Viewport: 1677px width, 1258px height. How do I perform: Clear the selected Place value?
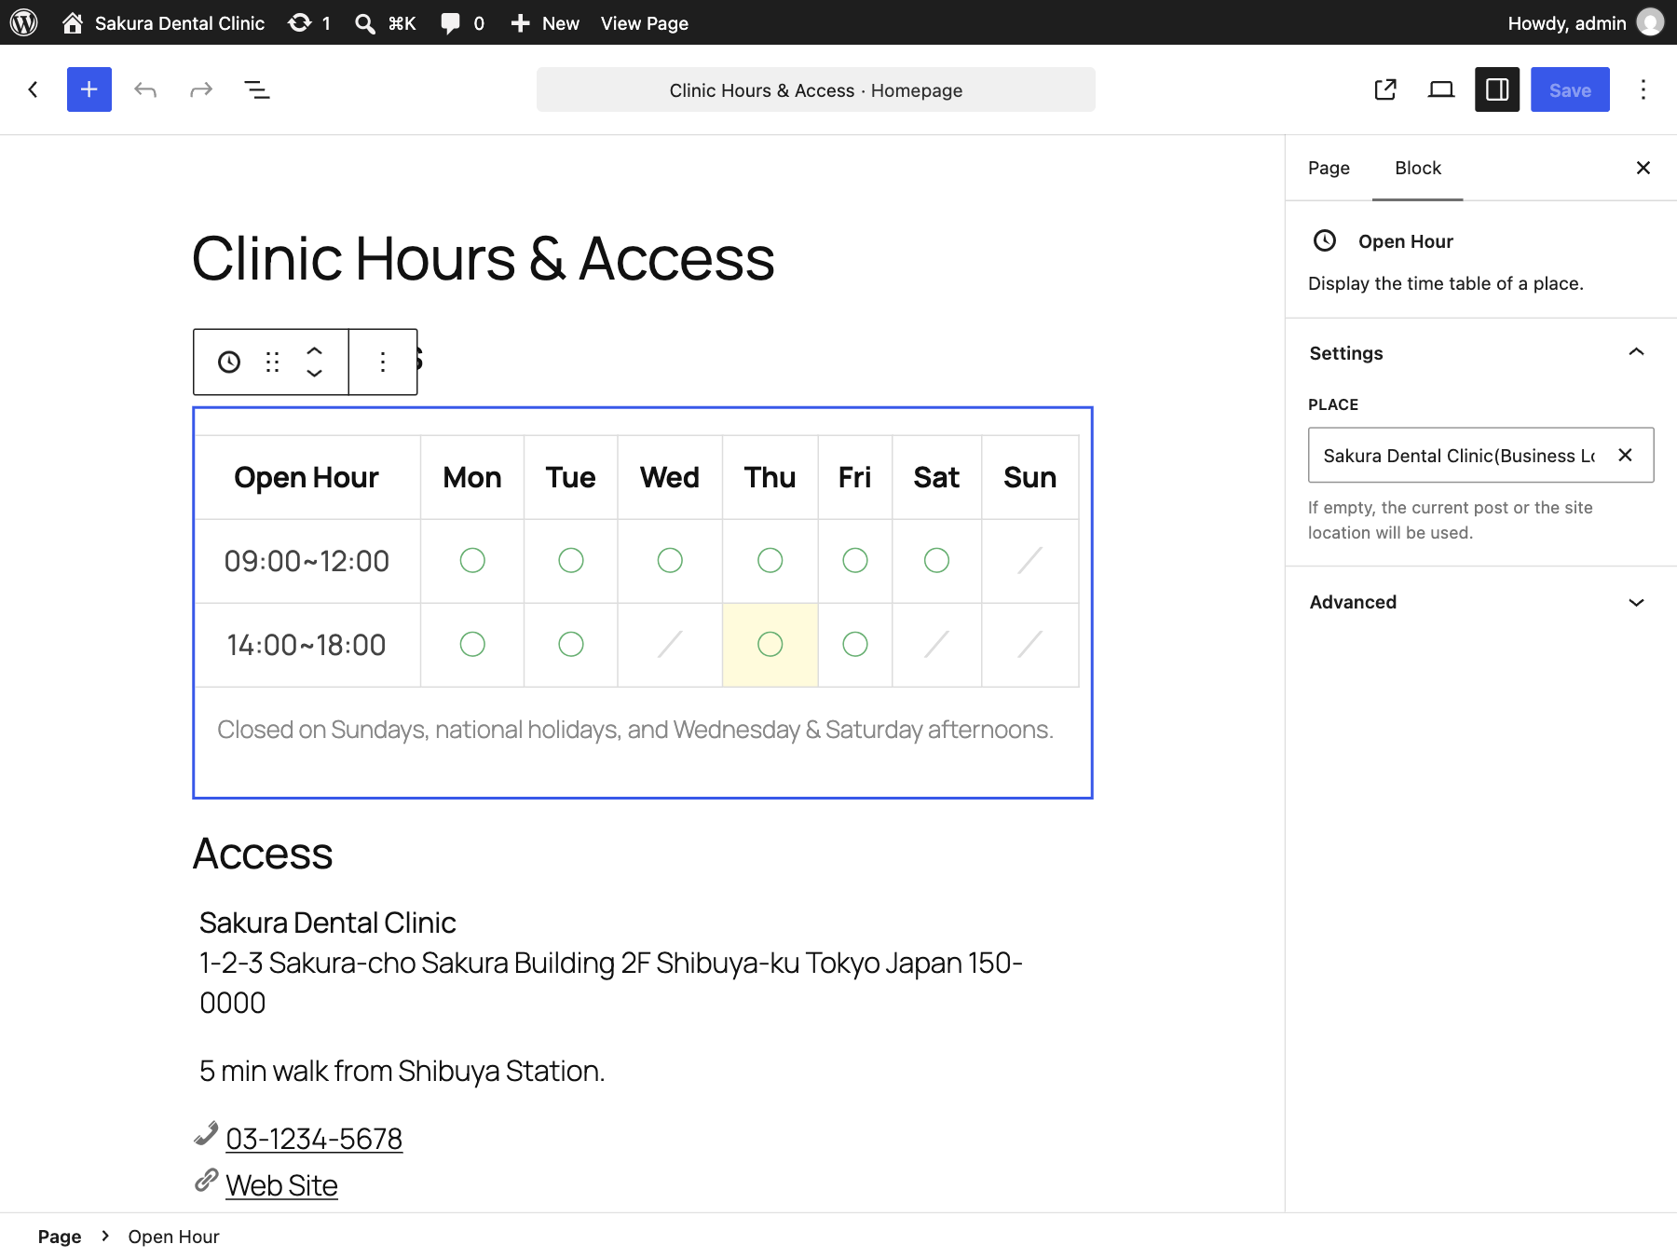(1625, 455)
